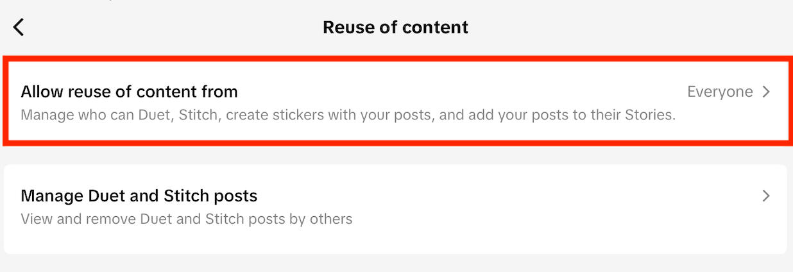Tap the Manage Duet and Stitch row card
This screenshot has width=793, height=272.
click(396, 208)
